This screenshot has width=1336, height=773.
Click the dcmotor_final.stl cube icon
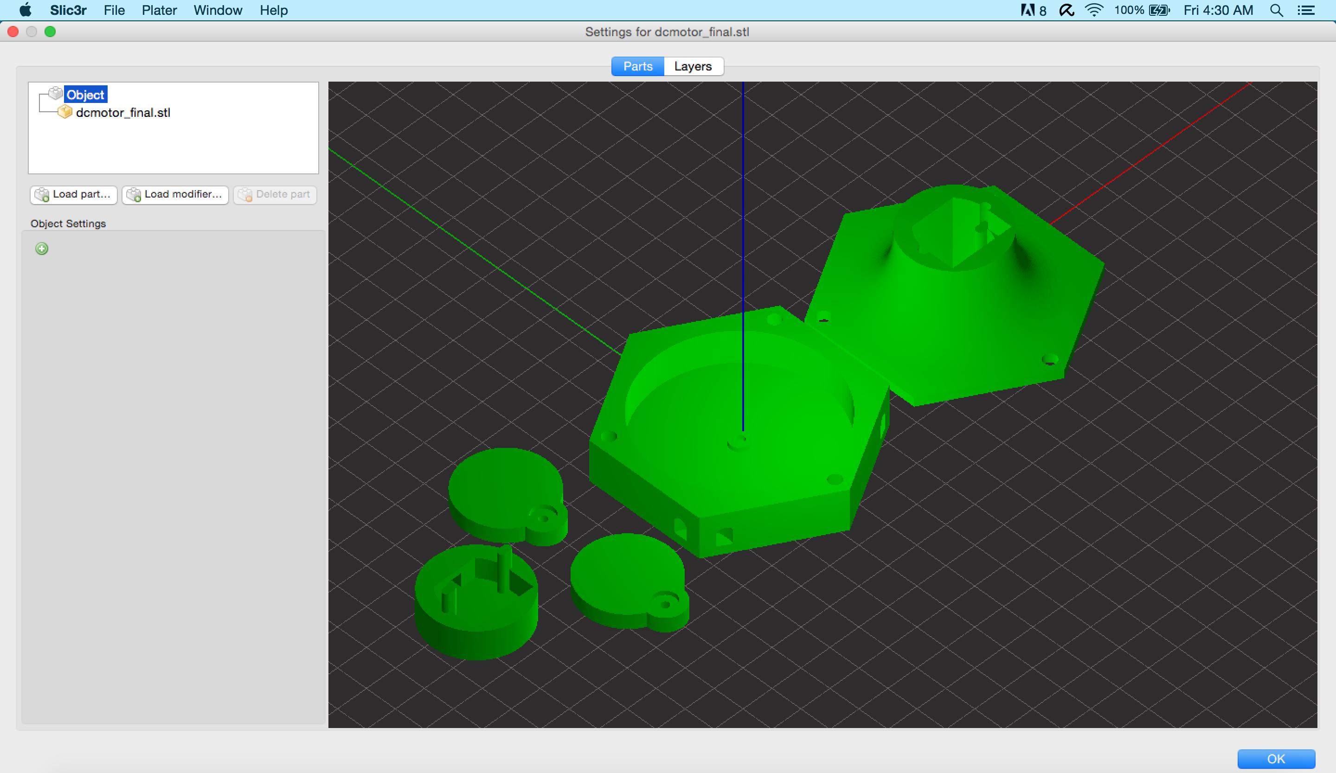click(65, 112)
